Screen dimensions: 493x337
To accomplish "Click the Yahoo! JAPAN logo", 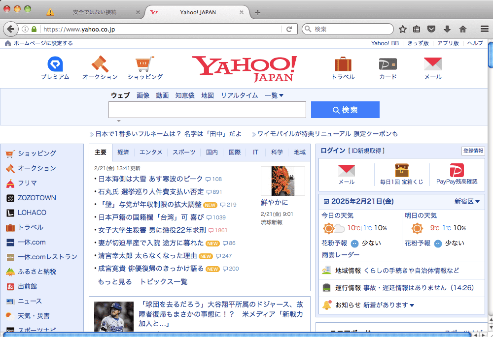I will 245,69.
